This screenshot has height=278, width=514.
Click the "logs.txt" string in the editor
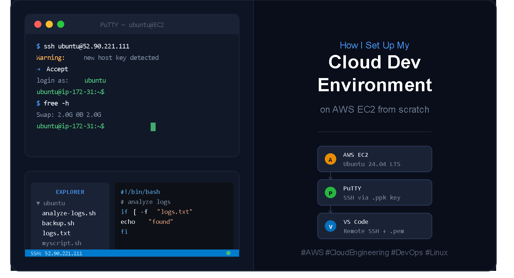[175, 212]
